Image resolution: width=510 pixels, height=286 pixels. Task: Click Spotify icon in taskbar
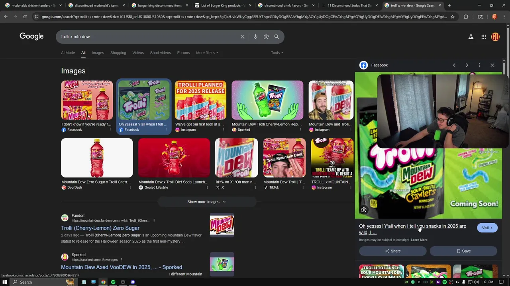tap(113, 282)
